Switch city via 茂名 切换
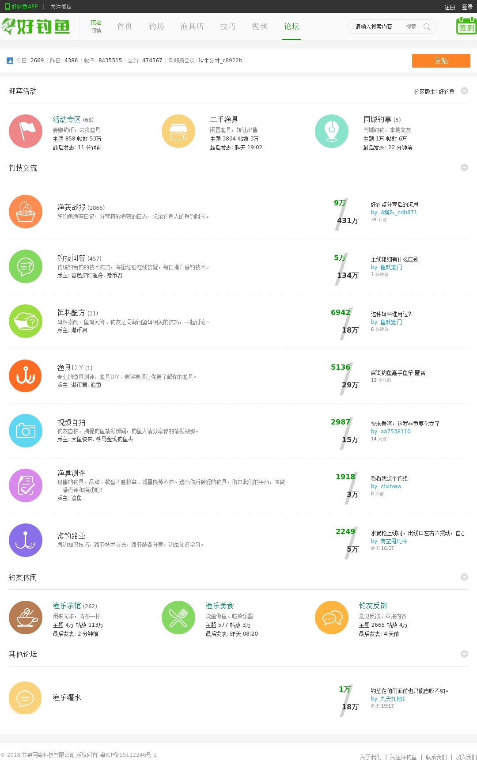Image resolution: width=477 pixels, height=769 pixels. pyautogui.click(x=96, y=27)
